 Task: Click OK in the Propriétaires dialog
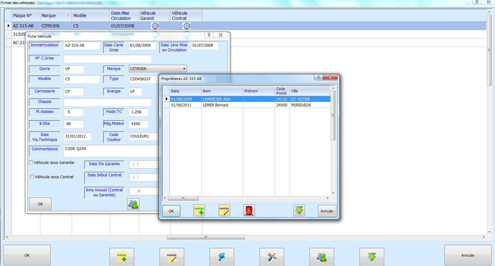[171, 211]
